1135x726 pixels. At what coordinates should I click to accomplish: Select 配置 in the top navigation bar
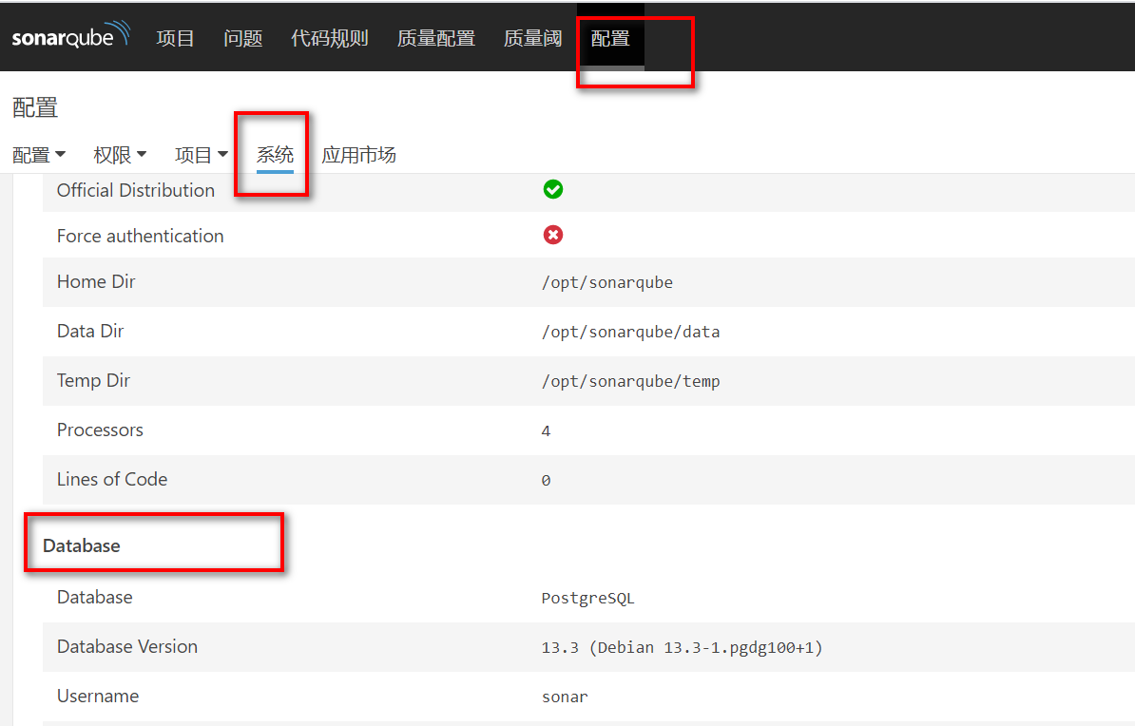(x=610, y=38)
